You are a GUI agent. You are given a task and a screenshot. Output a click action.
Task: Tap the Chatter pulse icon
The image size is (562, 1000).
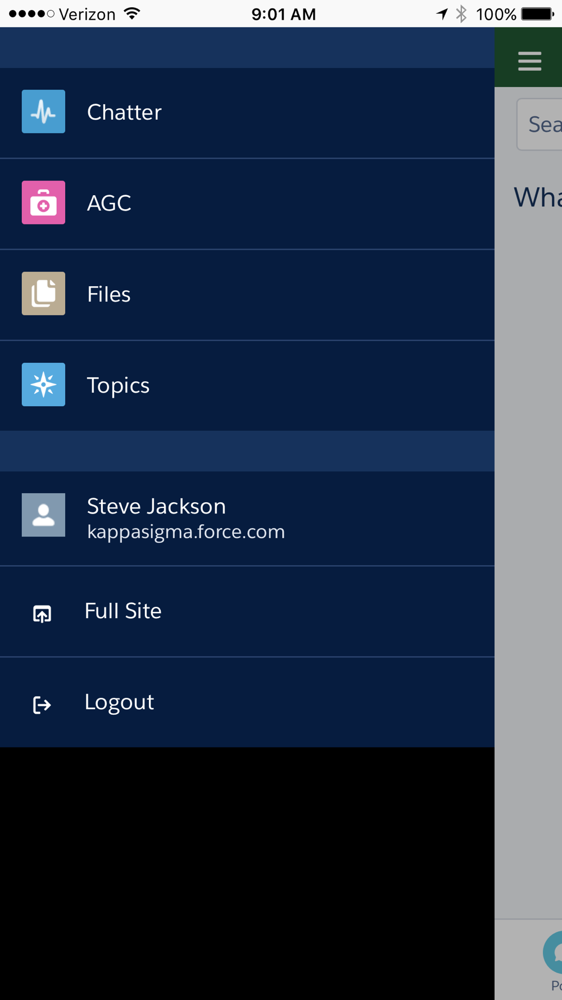pos(43,111)
